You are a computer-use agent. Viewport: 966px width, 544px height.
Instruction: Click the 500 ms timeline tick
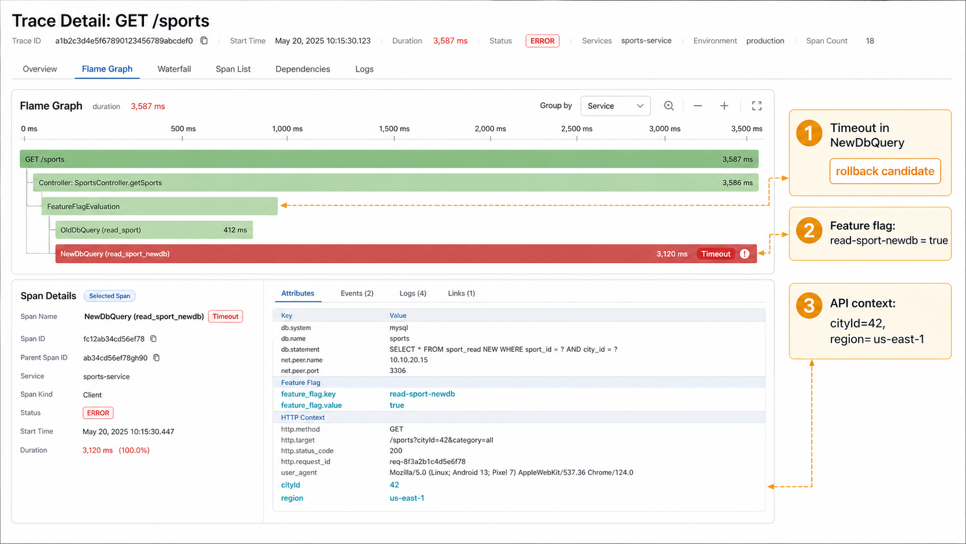[183, 129]
